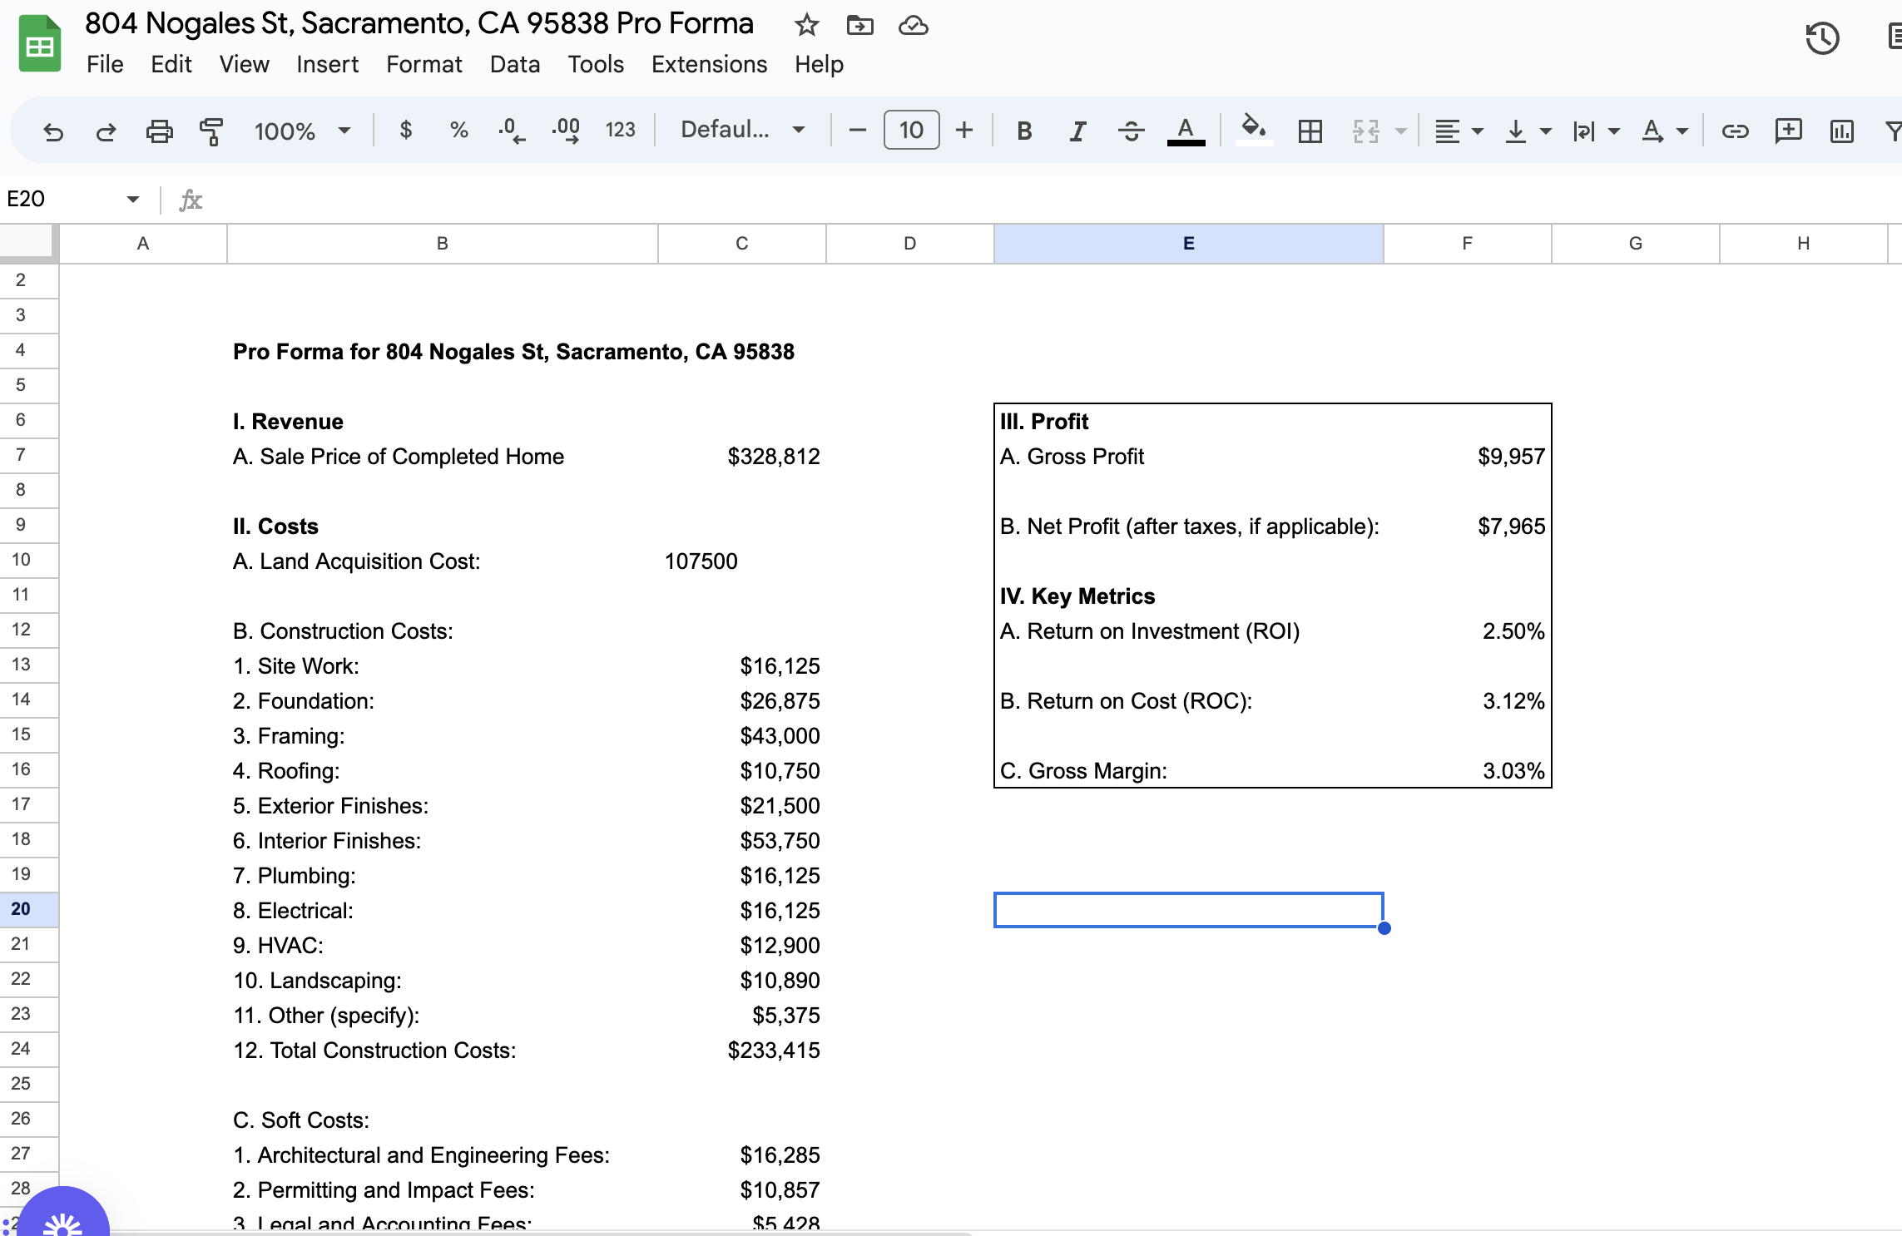This screenshot has height=1236, width=1902.
Task: Open the fill color picker
Action: point(1253,130)
